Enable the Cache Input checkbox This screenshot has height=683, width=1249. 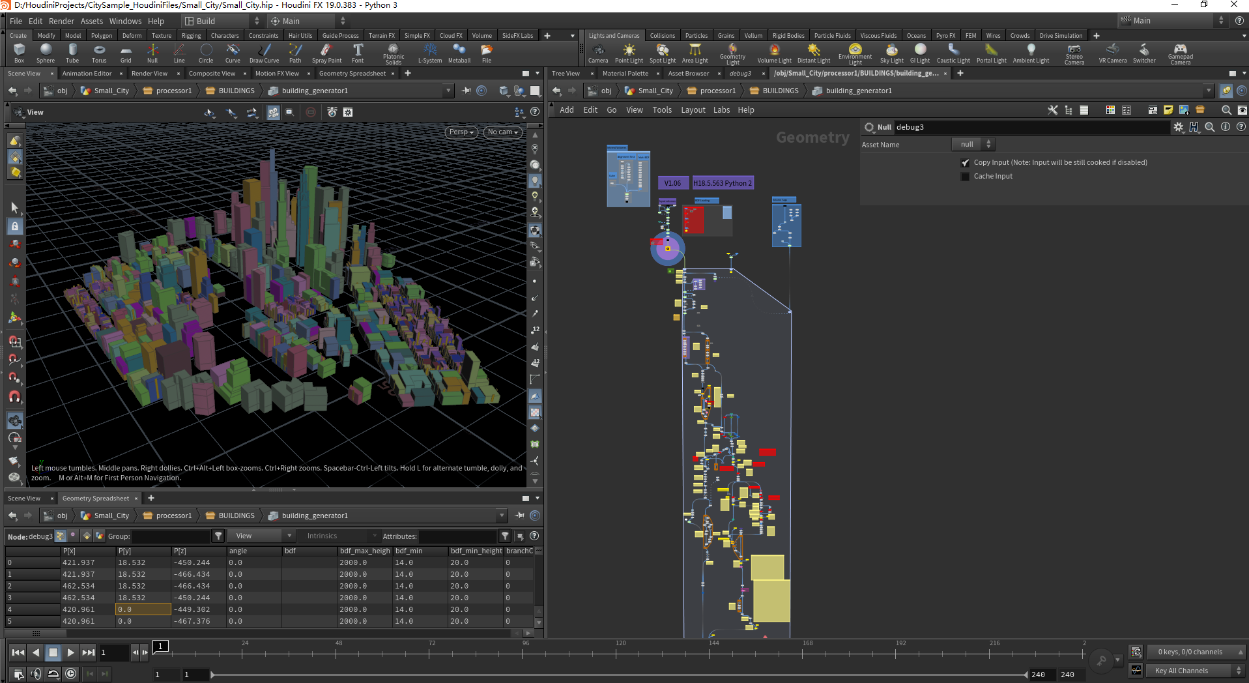pyautogui.click(x=965, y=177)
